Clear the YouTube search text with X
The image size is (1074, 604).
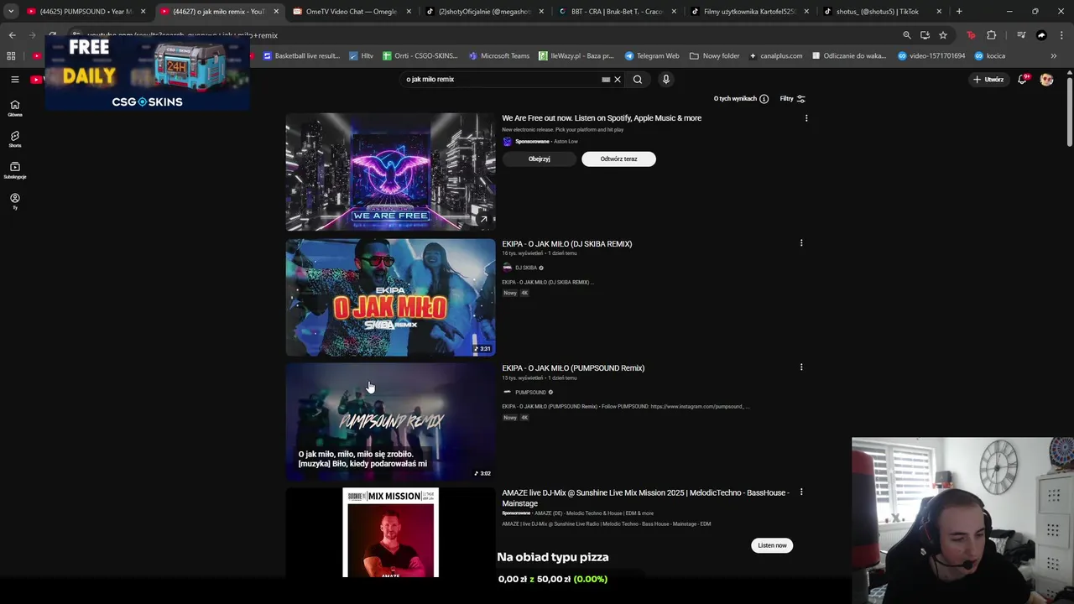pyautogui.click(x=618, y=80)
